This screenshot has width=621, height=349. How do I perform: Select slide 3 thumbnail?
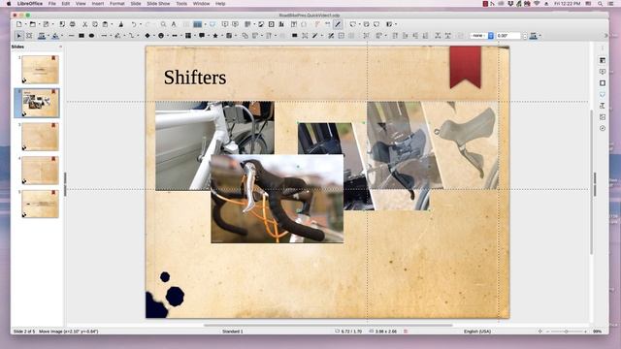pos(40,137)
